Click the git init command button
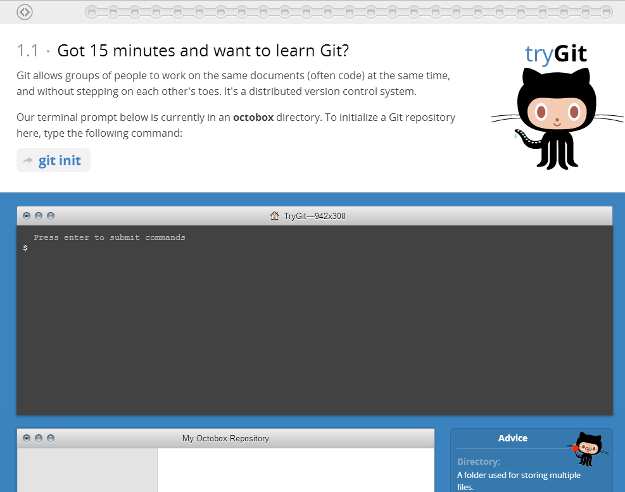The height and width of the screenshot is (492, 625). click(53, 160)
